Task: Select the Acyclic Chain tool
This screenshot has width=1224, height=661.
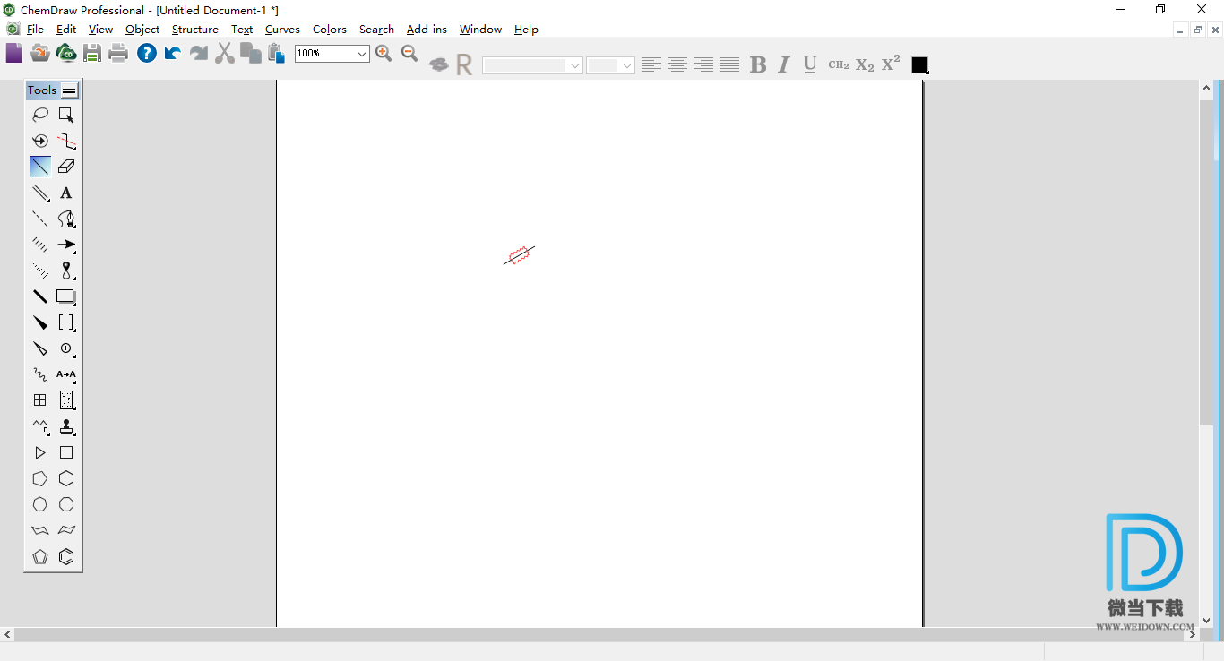Action: pos(40,426)
